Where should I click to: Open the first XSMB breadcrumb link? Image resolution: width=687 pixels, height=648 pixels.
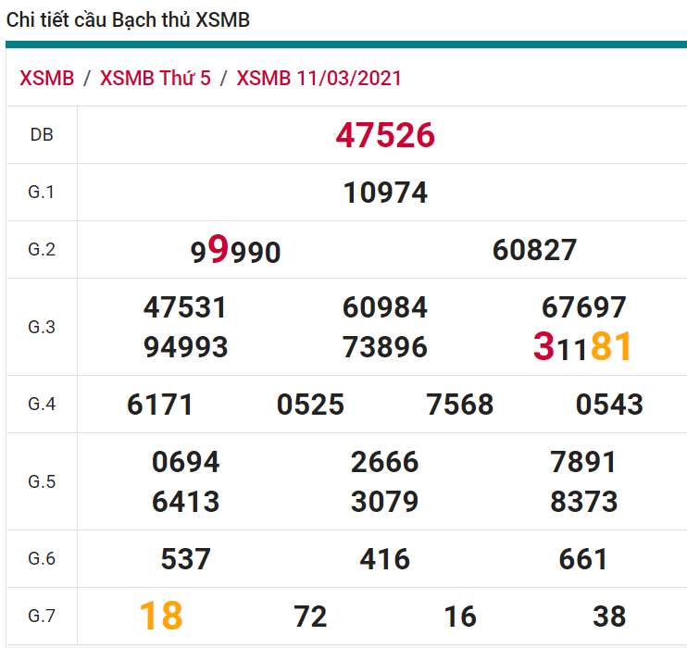pyautogui.click(x=46, y=78)
